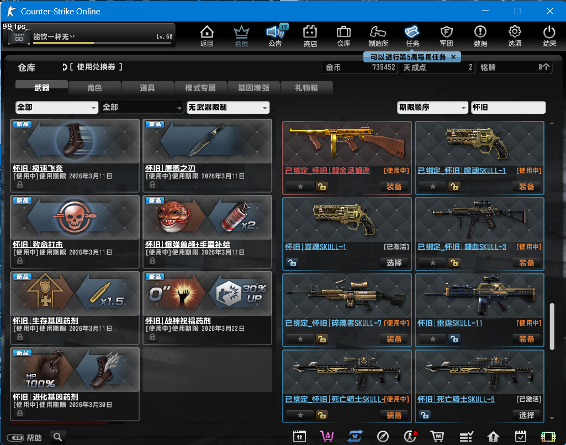The width and height of the screenshot is (566, 445).
Task: Click the magnifier search icon at bottom left
Action: (x=58, y=437)
